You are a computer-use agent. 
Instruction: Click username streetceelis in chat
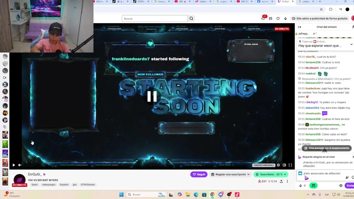click(313, 113)
